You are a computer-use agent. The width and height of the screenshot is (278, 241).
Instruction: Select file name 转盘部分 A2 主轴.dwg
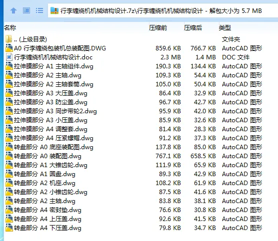pyautogui.click(x=44, y=201)
